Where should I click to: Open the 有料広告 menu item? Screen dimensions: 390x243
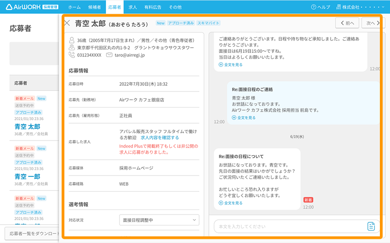(153, 7)
